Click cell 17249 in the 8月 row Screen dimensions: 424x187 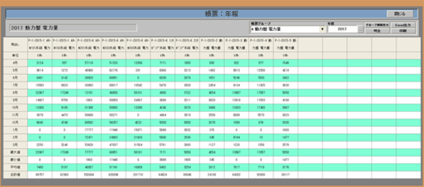tap(64, 93)
